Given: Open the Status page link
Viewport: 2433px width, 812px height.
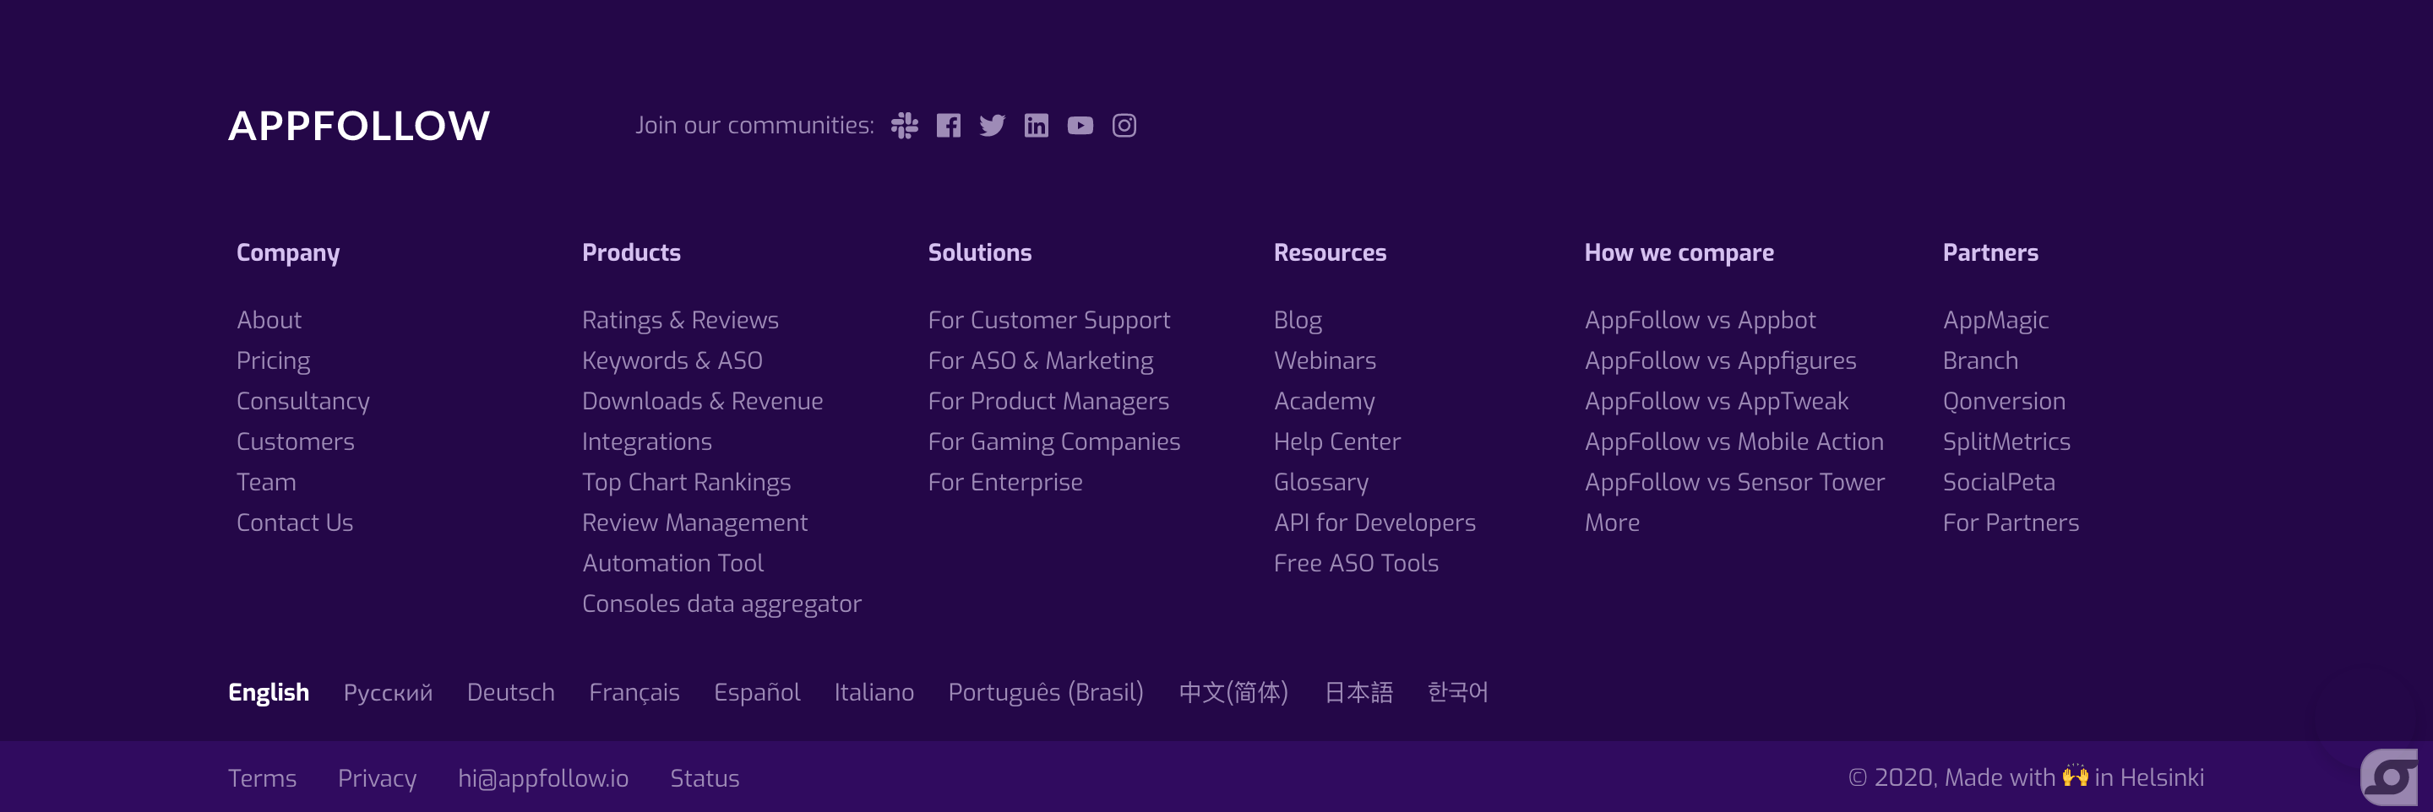Looking at the screenshot, I should tap(705, 779).
